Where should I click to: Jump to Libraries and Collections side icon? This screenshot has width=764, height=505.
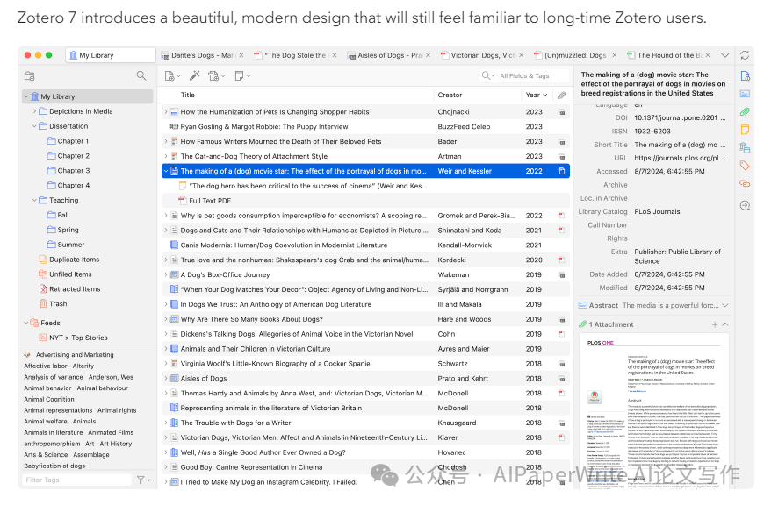tap(745, 147)
